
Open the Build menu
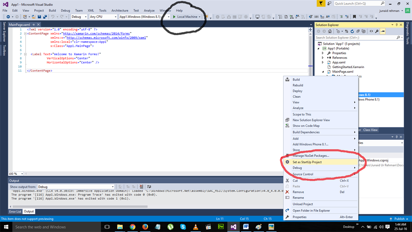pos(52,10)
